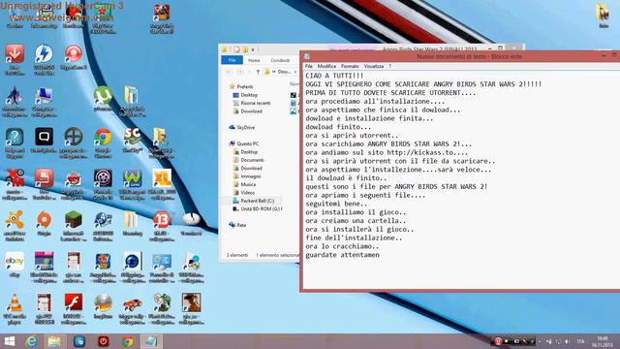The height and width of the screenshot is (349, 620).
Task: Launch Internet Explorer from taskbar
Action: pyautogui.click(x=32, y=341)
